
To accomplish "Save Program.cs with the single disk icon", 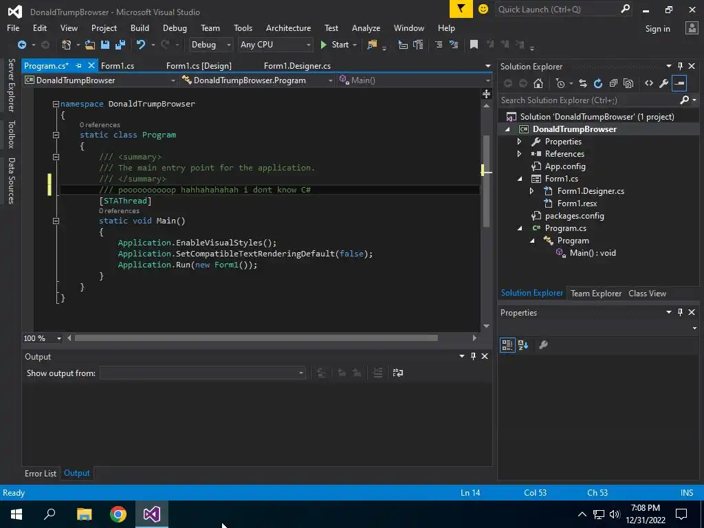I will click(x=105, y=45).
